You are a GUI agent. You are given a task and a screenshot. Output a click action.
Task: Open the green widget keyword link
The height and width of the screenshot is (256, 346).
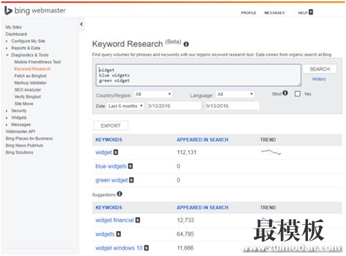(111, 180)
